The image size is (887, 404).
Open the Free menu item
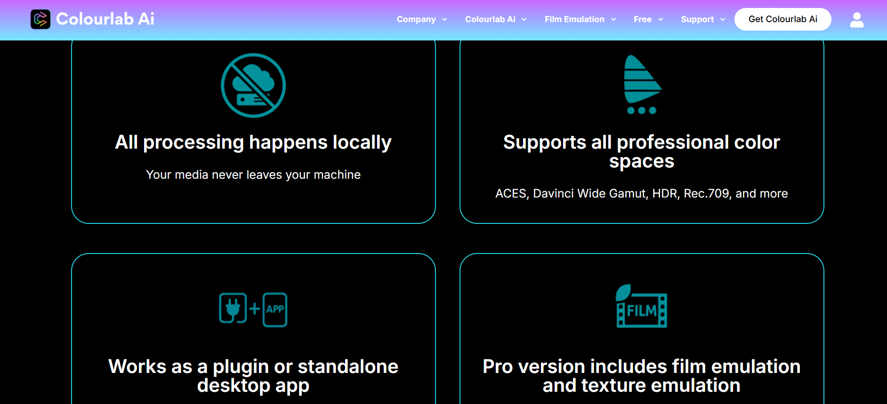click(x=642, y=19)
